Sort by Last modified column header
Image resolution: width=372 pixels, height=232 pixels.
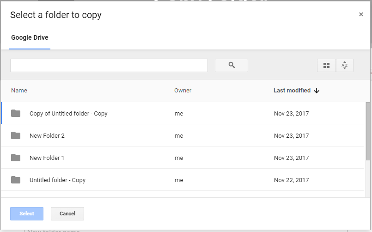tap(292, 91)
